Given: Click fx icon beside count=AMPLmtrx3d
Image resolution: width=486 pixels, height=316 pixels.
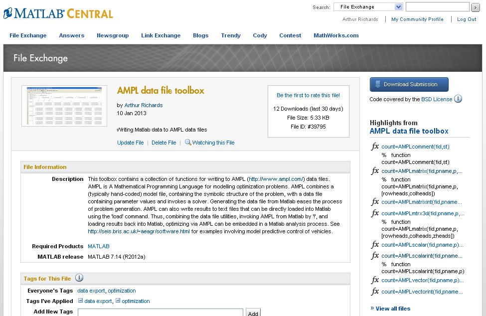Looking at the screenshot, I should point(375,213).
